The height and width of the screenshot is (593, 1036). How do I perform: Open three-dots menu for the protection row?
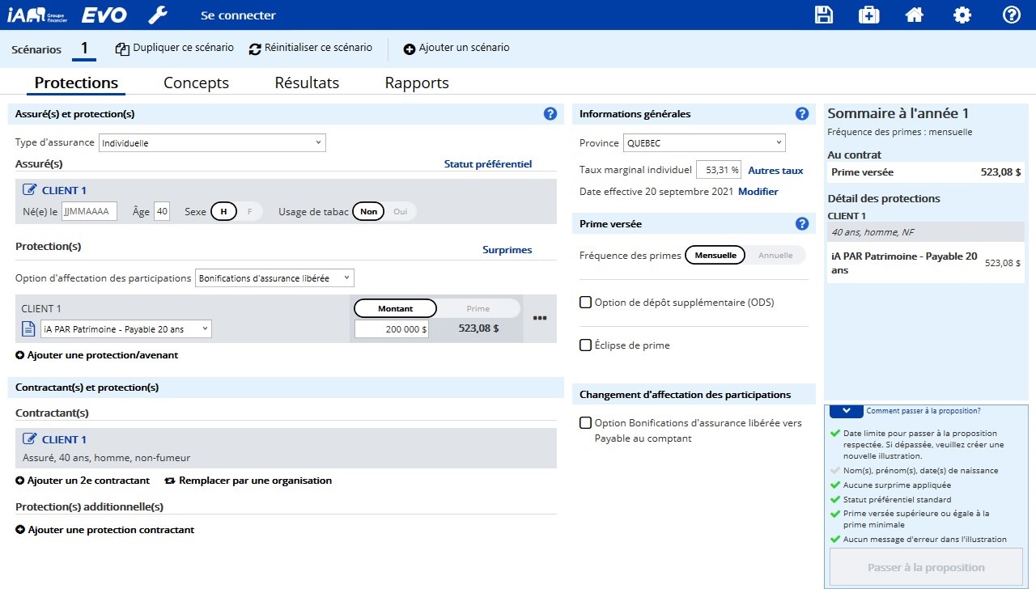tap(540, 318)
